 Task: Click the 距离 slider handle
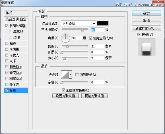[67, 47]
